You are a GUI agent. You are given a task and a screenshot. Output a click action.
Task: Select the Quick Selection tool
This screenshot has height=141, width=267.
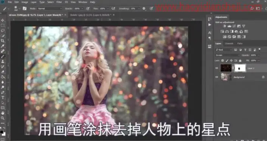tap(3, 36)
